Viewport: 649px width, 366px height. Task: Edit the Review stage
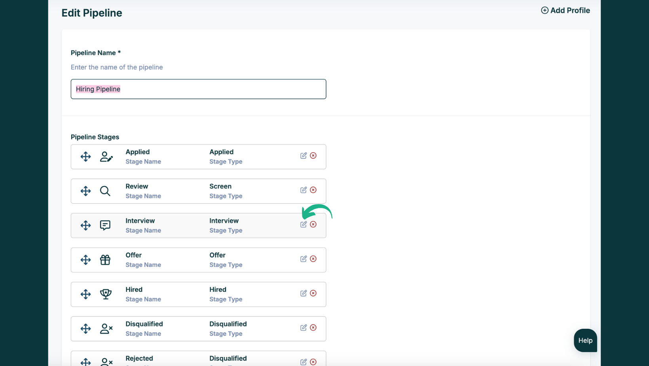point(303,190)
